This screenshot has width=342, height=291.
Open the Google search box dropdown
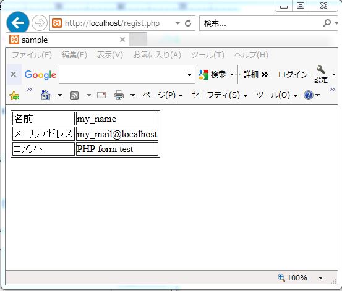[x=189, y=75]
